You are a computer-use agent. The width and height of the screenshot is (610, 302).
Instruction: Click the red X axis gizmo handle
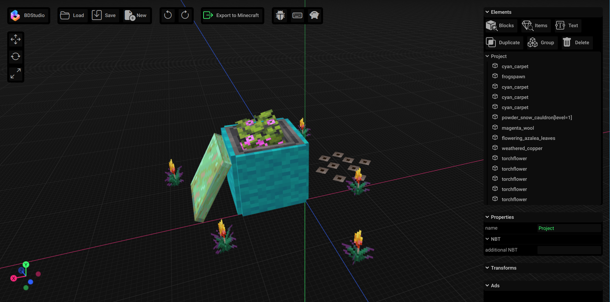click(13, 278)
